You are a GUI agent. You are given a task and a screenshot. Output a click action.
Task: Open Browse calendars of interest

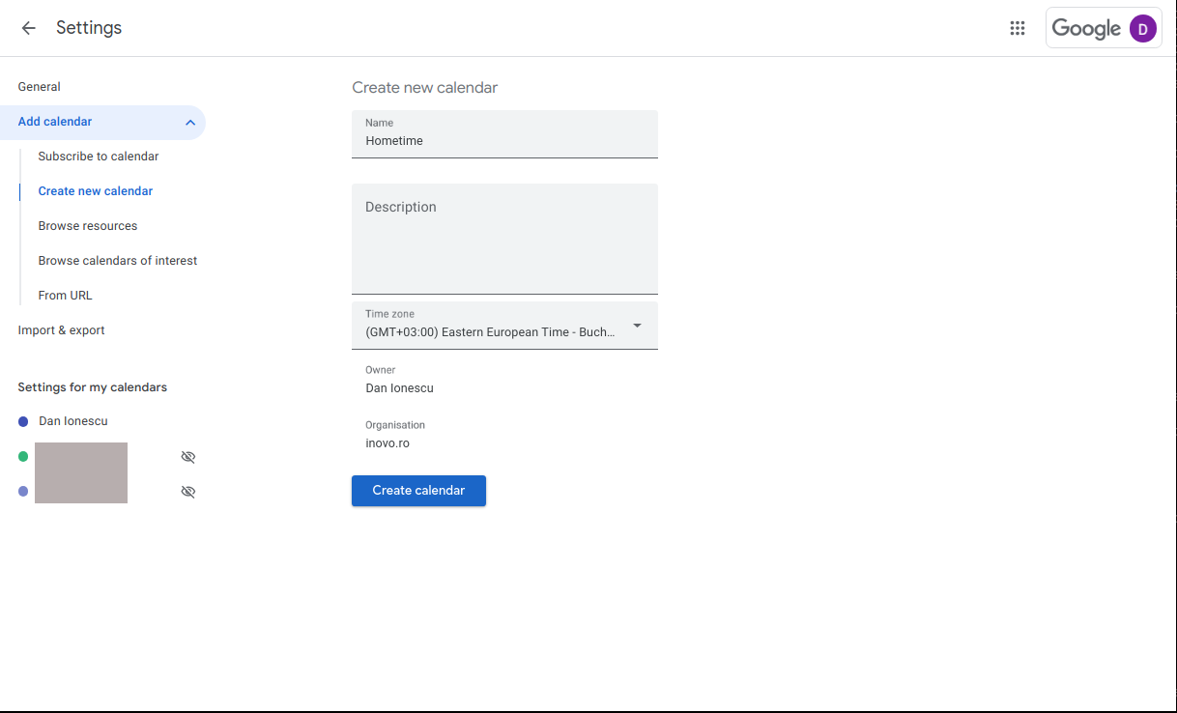(117, 260)
